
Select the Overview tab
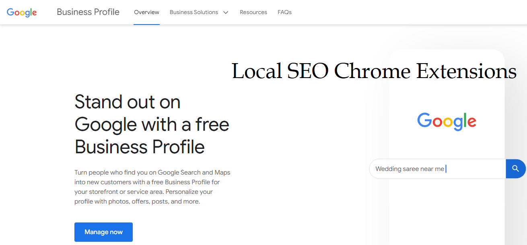146,12
